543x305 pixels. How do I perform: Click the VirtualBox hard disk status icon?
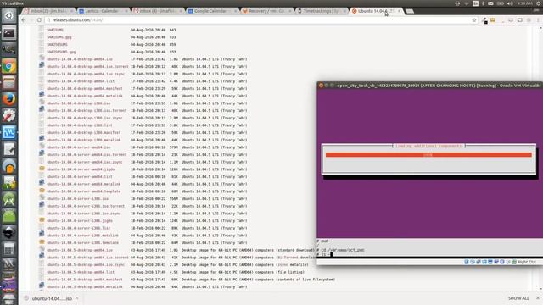pyautogui.click(x=467, y=262)
